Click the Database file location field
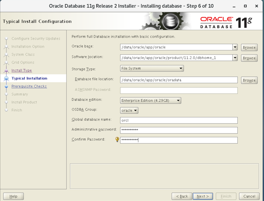This screenshot has height=201, width=264. pos(179,80)
